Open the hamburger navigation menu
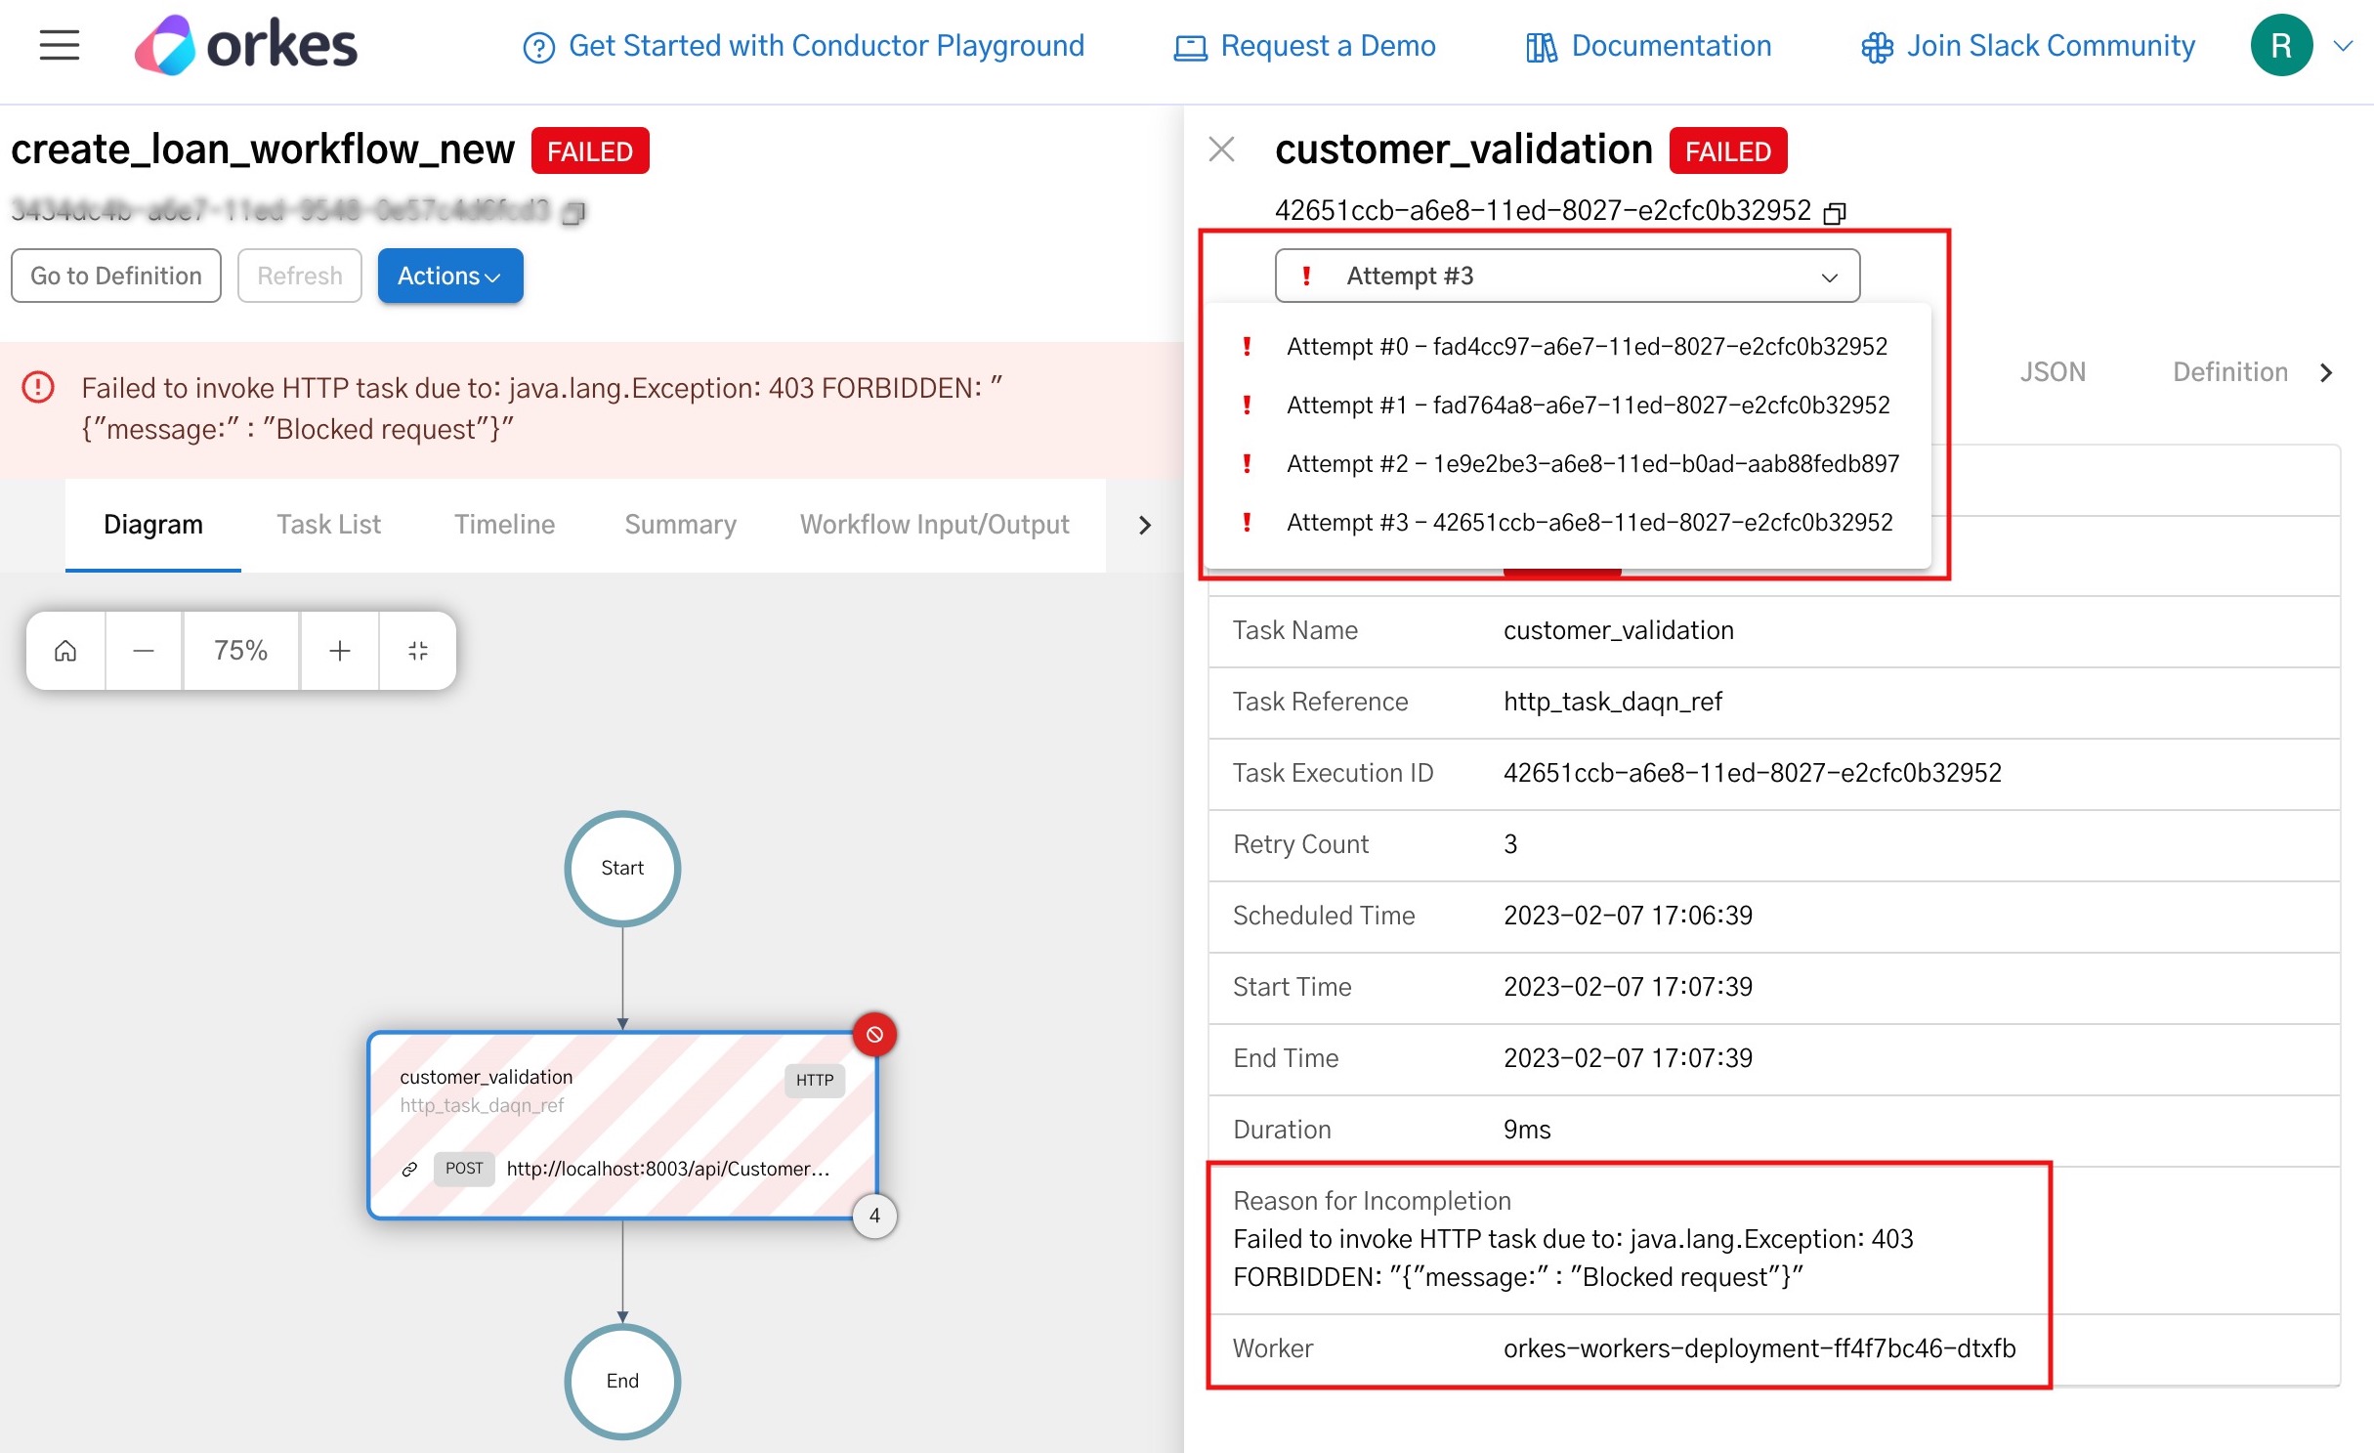 [59, 45]
